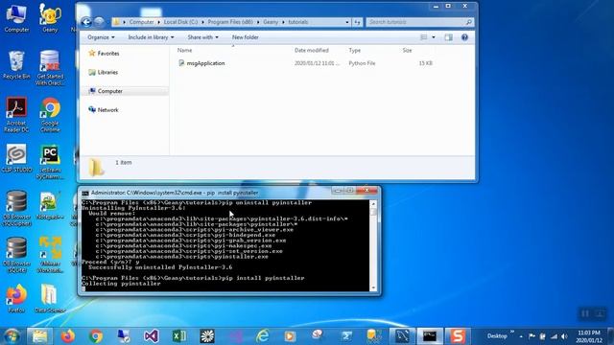Open the volume speaker tray icon
This screenshot has width=614, height=345.
tap(564, 336)
